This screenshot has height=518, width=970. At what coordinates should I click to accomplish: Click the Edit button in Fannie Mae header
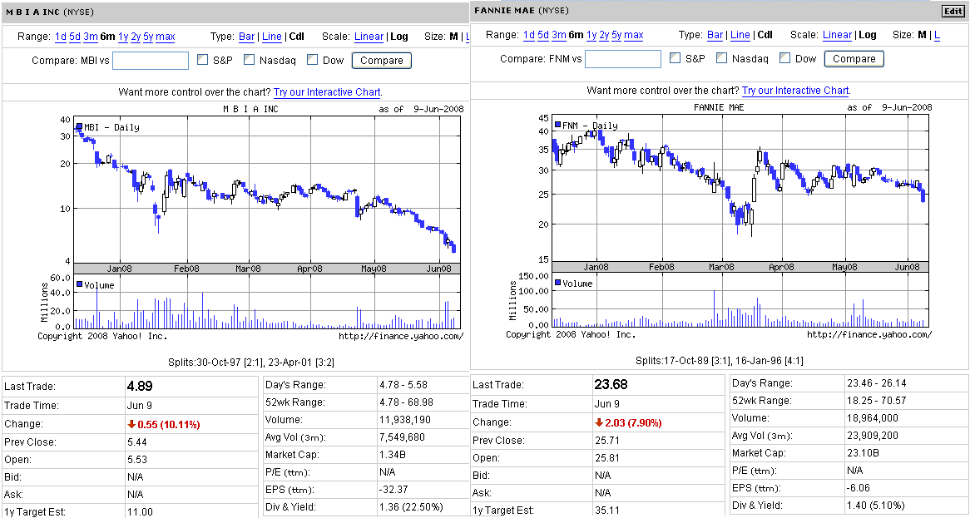(952, 11)
